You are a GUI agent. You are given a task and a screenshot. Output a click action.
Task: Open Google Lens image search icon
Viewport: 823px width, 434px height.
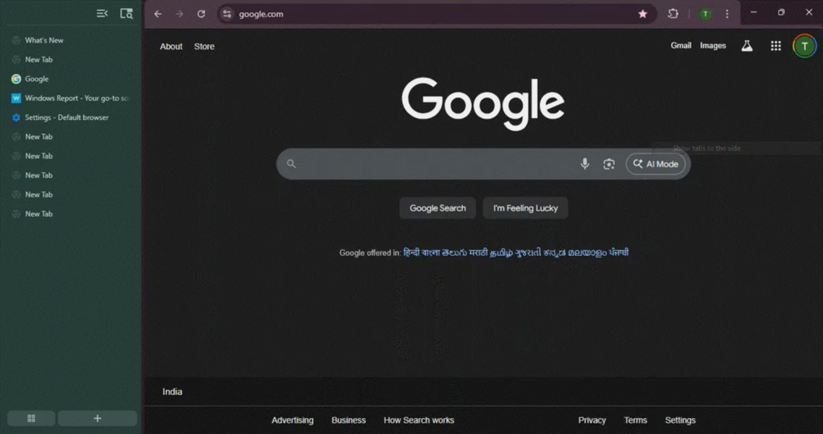tap(609, 164)
